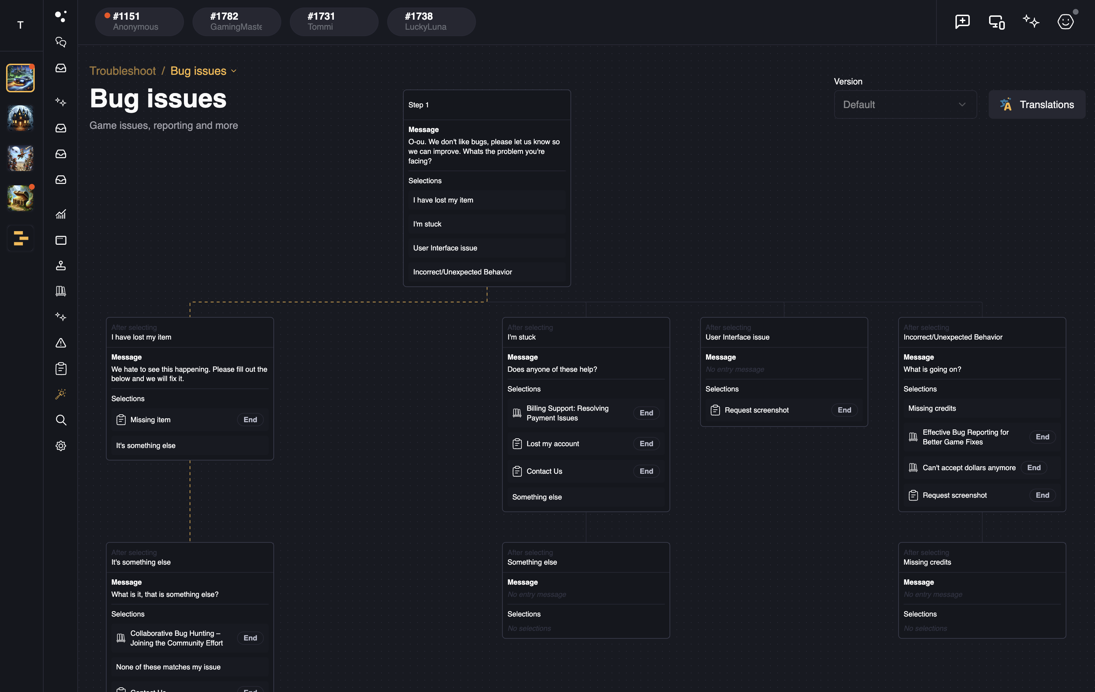Select the magic wand tool in the sidebar
This screenshot has width=1095, height=692.
[x=60, y=394]
